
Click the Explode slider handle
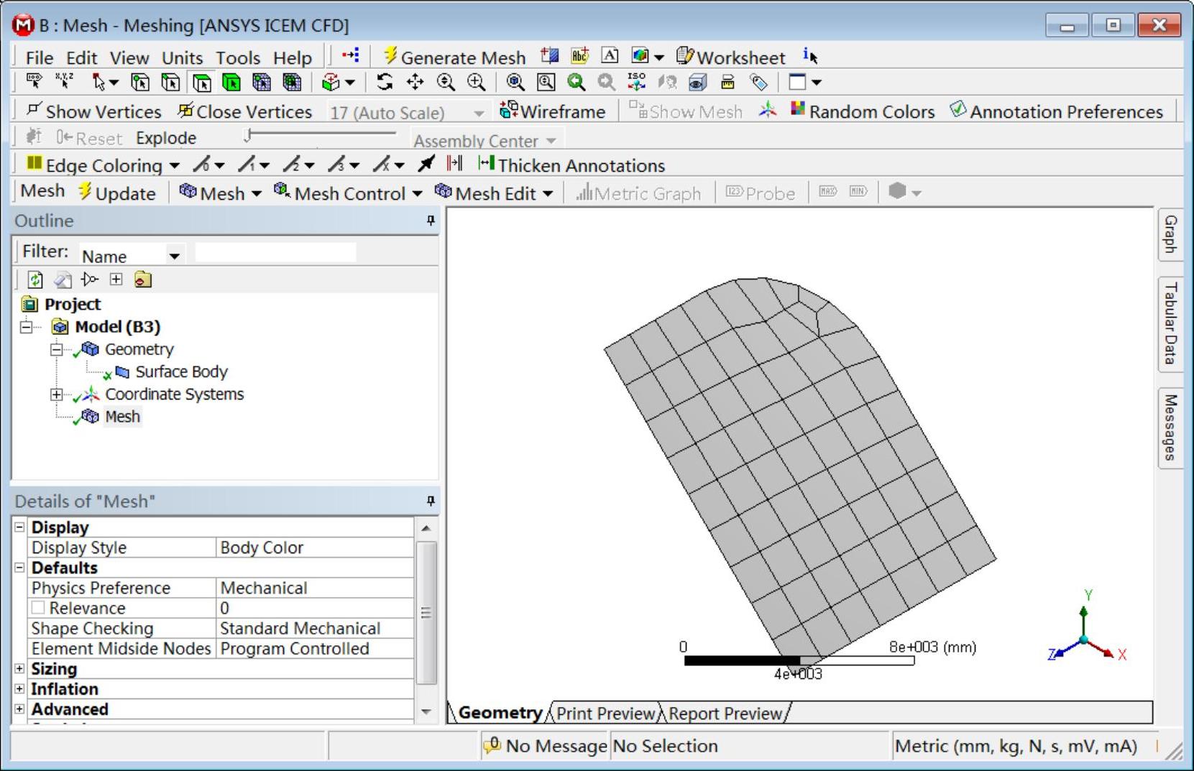pyautogui.click(x=247, y=135)
